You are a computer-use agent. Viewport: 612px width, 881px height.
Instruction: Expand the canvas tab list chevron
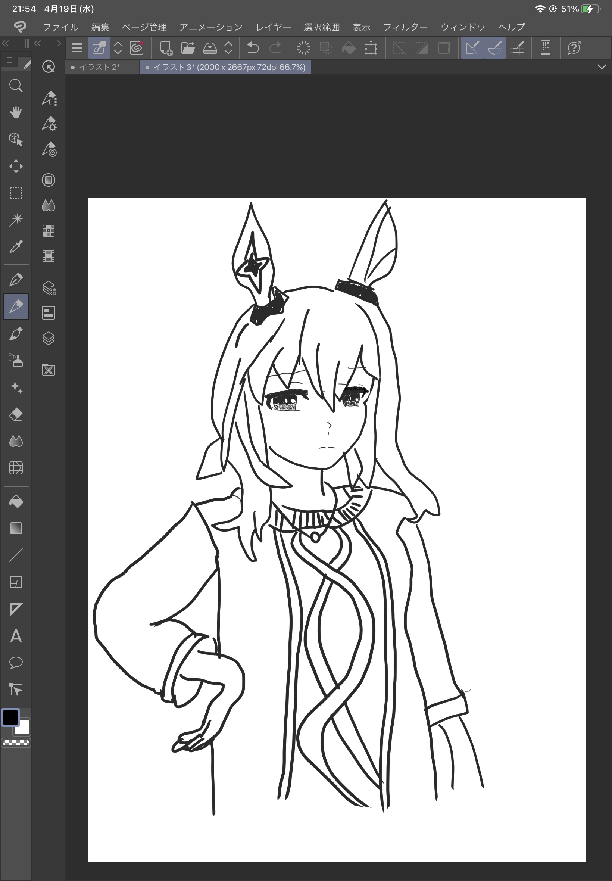(601, 67)
